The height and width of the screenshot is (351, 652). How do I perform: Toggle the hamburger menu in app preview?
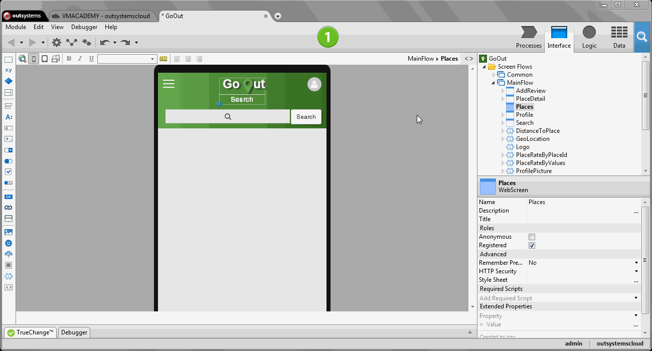pyautogui.click(x=169, y=84)
